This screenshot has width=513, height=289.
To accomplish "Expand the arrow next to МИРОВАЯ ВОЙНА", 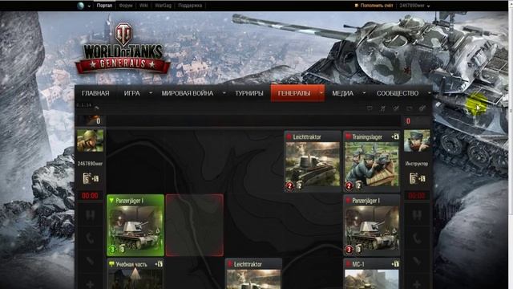I will click(x=224, y=93).
